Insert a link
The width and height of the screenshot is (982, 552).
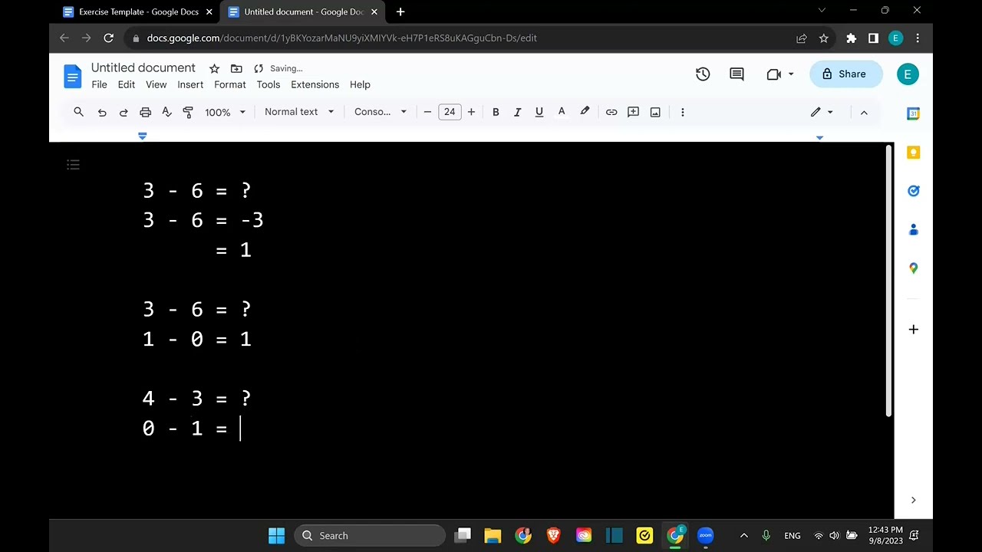coord(611,112)
